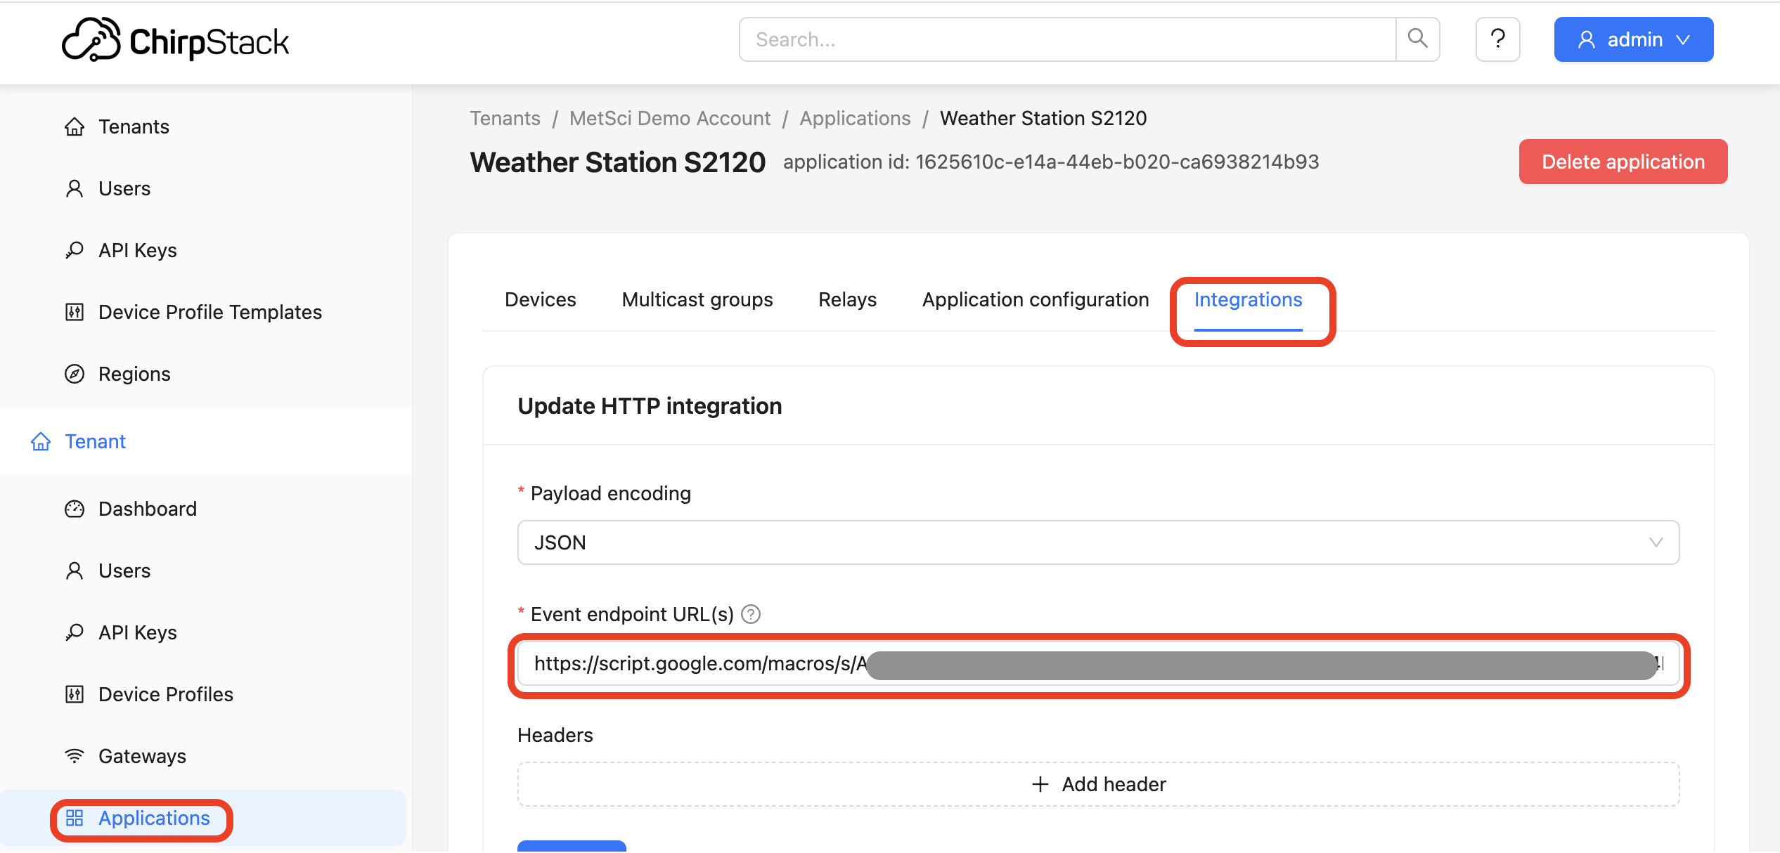The height and width of the screenshot is (853, 1780).
Task: Click the Users icon in sidebar
Action: tap(74, 188)
